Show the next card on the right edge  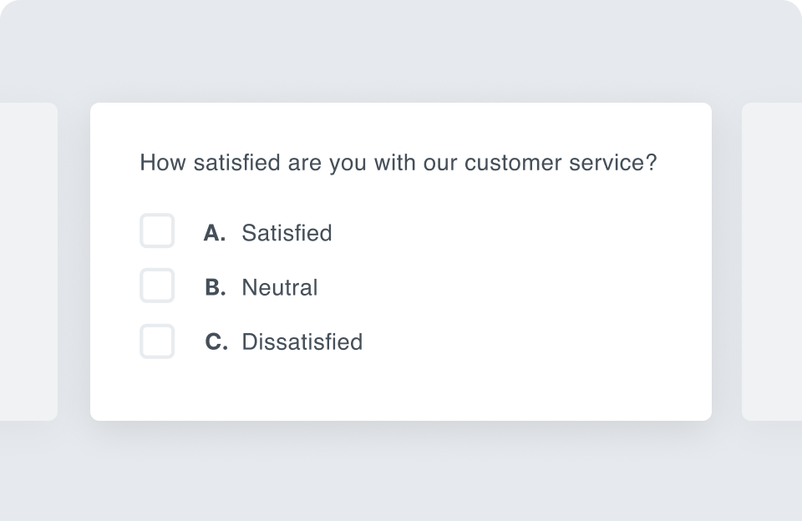(772, 261)
